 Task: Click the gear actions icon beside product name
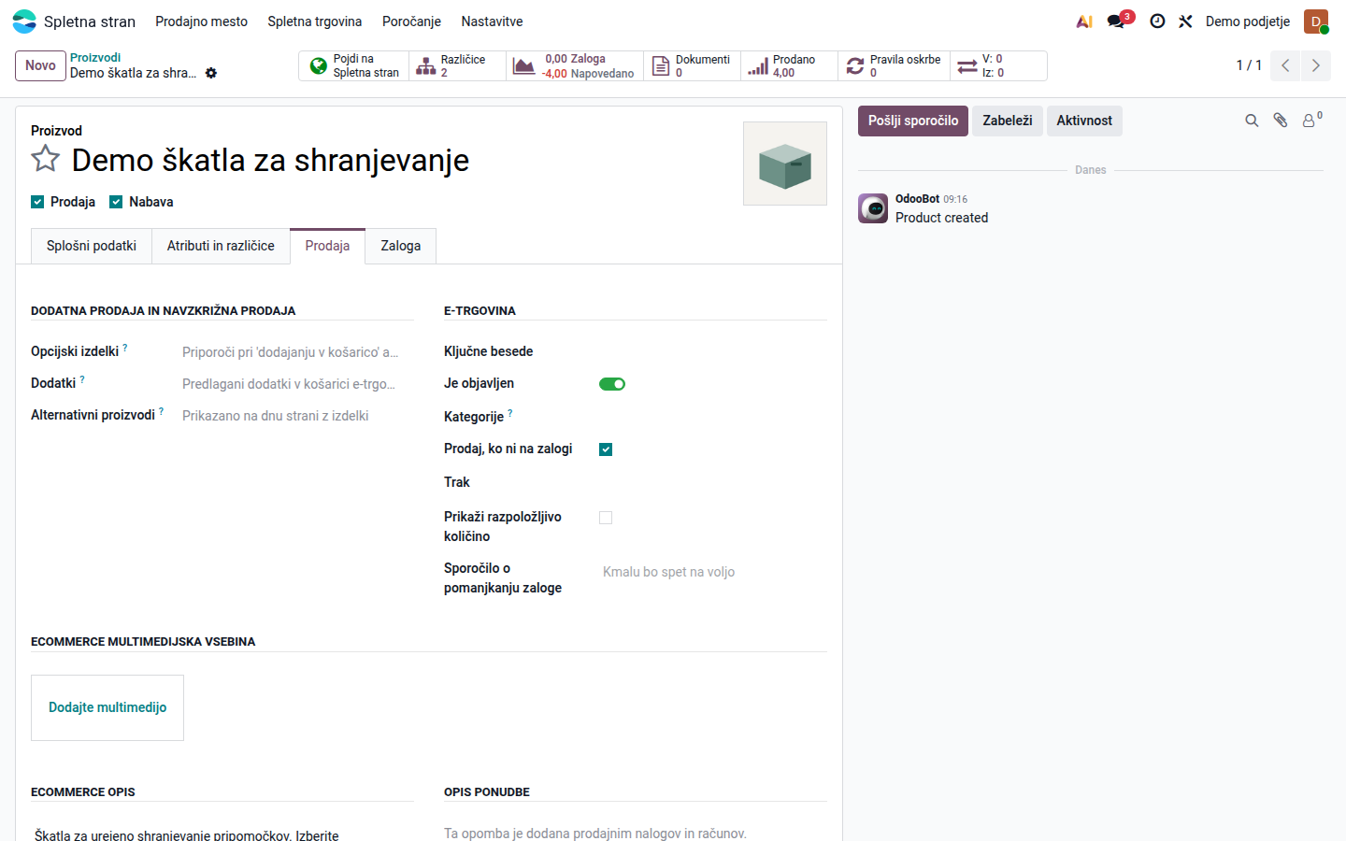tap(211, 73)
